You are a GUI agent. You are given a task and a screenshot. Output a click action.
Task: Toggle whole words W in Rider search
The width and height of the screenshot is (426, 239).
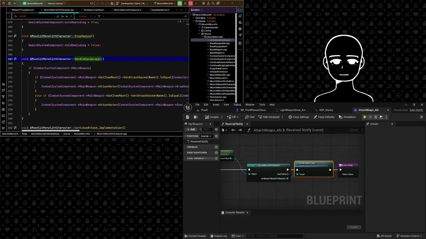click(67, 16)
